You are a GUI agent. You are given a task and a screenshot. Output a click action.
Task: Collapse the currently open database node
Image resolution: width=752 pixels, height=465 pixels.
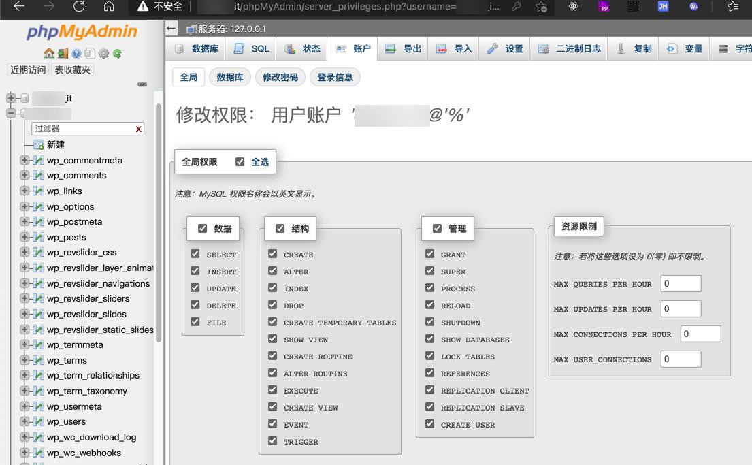11,113
